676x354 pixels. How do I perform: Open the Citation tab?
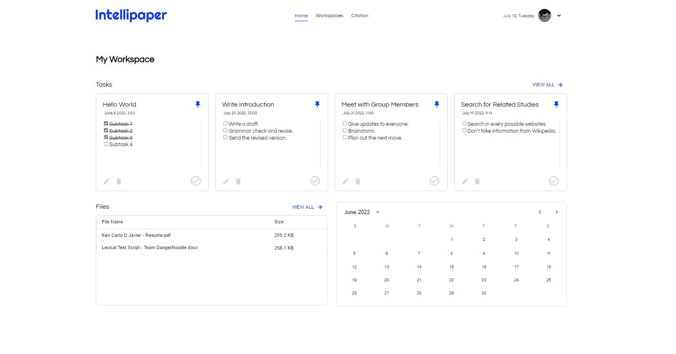click(360, 16)
